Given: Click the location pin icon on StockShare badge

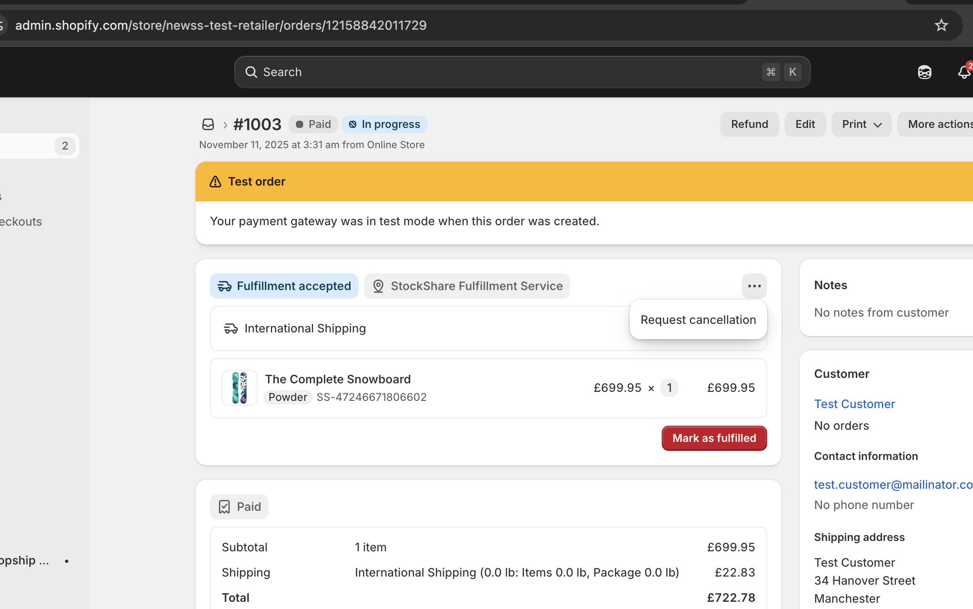Looking at the screenshot, I should click(x=378, y=286).
